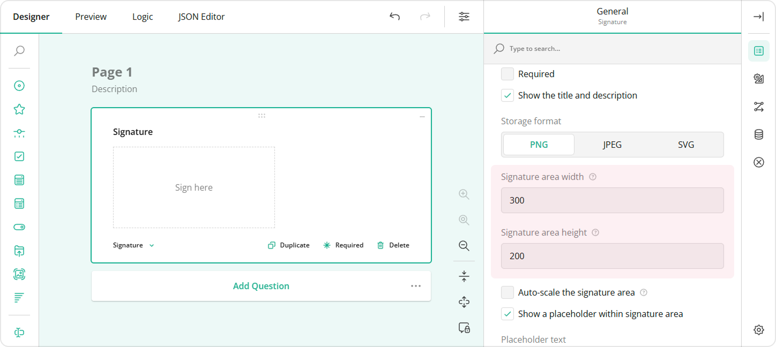Open the JSON Editor tab

pyautogui.click(x=201, y=17)
